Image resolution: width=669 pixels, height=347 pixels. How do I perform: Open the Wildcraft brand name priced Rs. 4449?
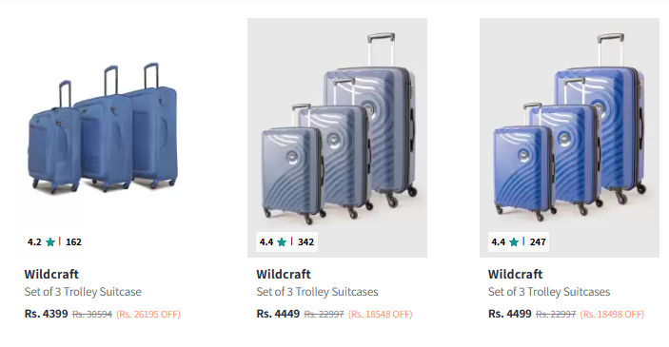(284, 274)
